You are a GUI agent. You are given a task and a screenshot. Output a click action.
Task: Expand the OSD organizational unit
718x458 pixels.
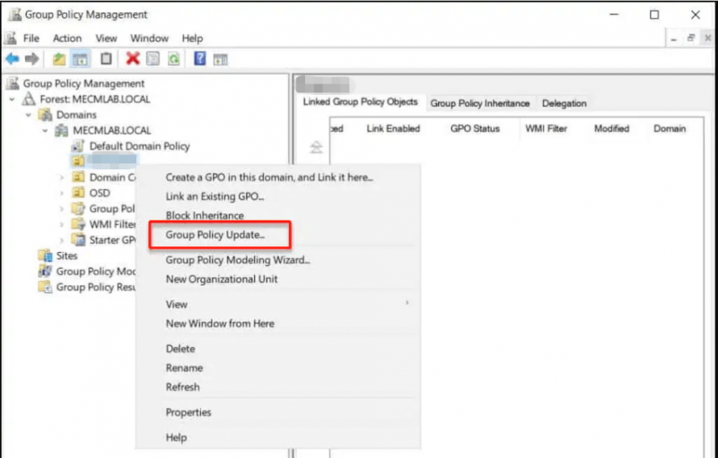pos(61,193)
